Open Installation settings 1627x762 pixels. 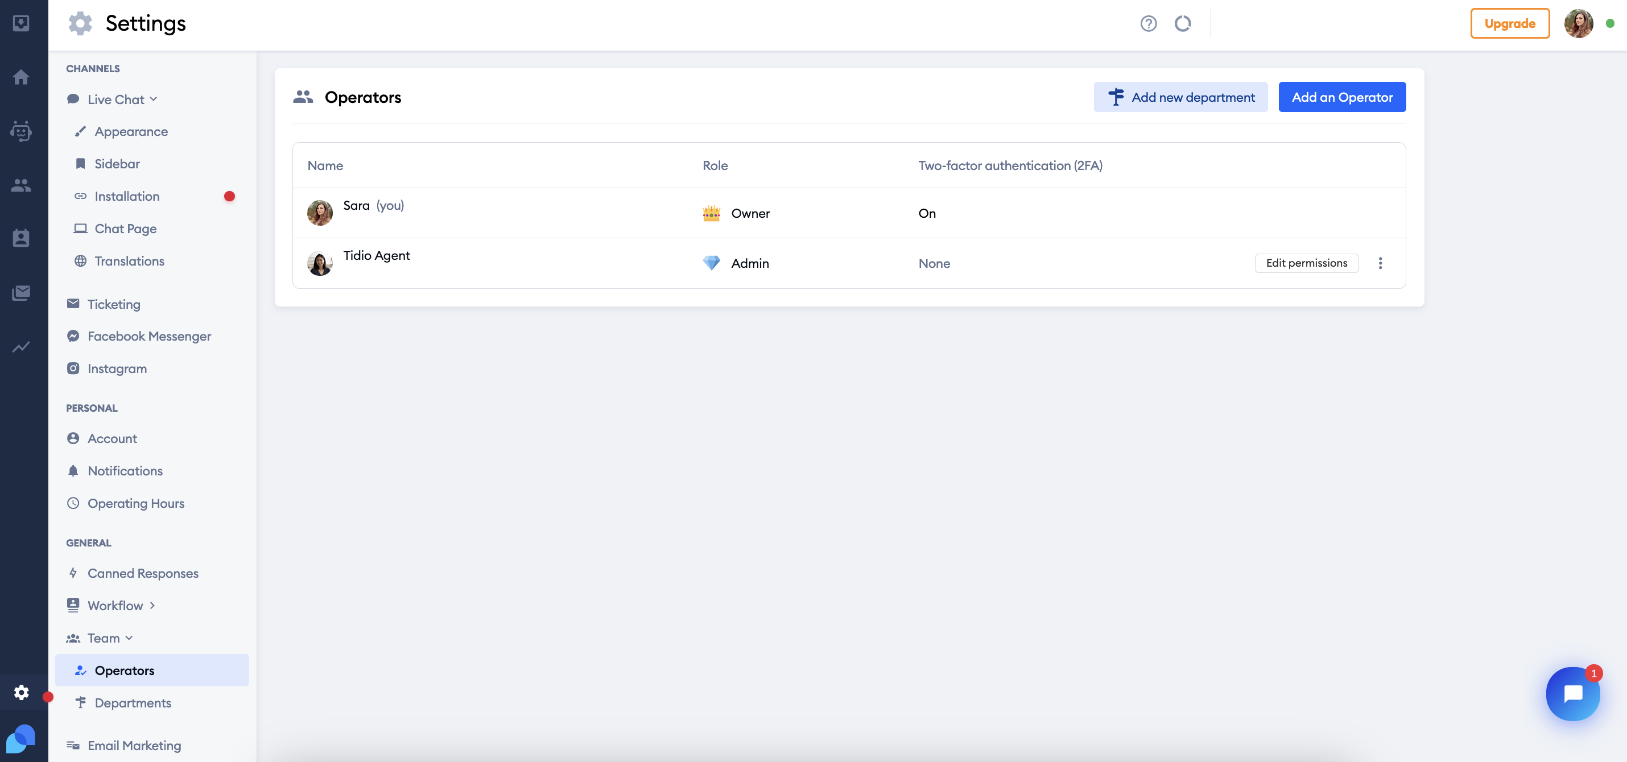click(x=127, y=196)
